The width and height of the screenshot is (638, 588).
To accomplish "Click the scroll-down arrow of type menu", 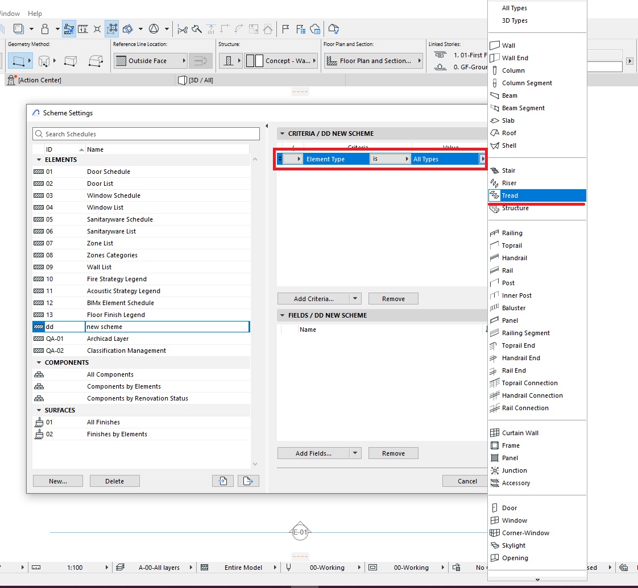I will point(537,580).
